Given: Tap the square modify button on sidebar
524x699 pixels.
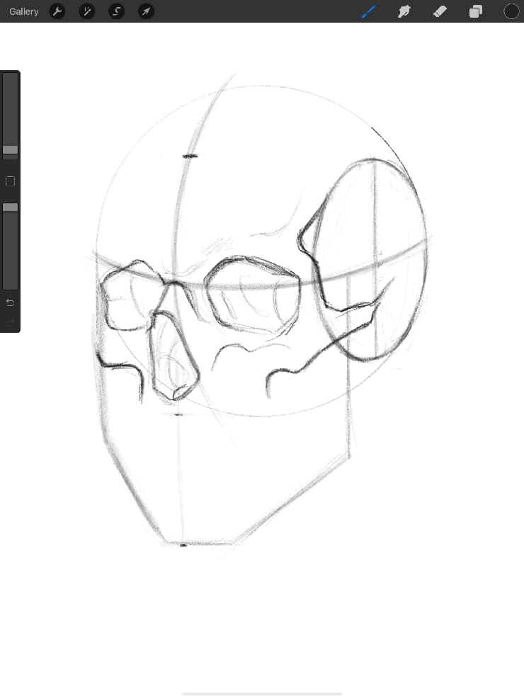Looking at the screenshot, I should click(10, 181).
